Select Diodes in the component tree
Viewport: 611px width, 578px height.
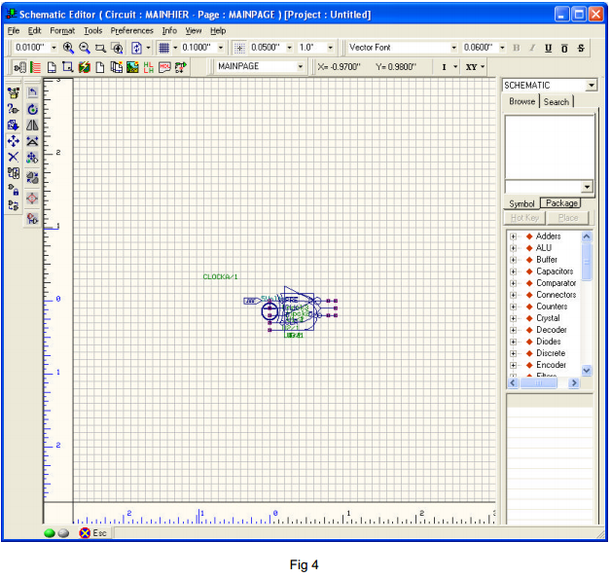[549, 342]
